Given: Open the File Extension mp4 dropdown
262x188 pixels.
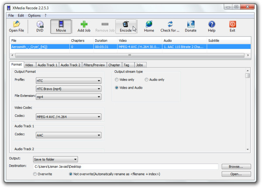Looking at the screenshot, I should [x=69, y=97].
